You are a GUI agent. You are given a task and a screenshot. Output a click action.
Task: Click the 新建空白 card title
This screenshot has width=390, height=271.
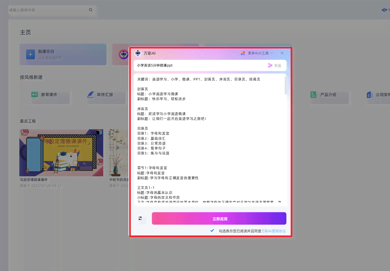pyautogui.click(x=46, y=51)
